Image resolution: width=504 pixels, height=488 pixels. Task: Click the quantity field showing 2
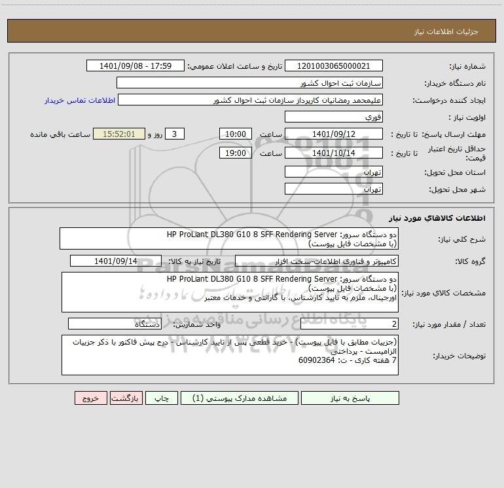(350, 324)
